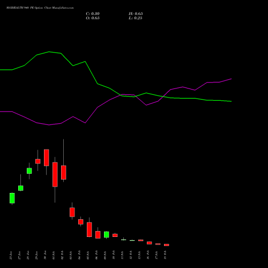Click the 01 Feb date label
Screen dimensions: 268x268
coord(54,255)
